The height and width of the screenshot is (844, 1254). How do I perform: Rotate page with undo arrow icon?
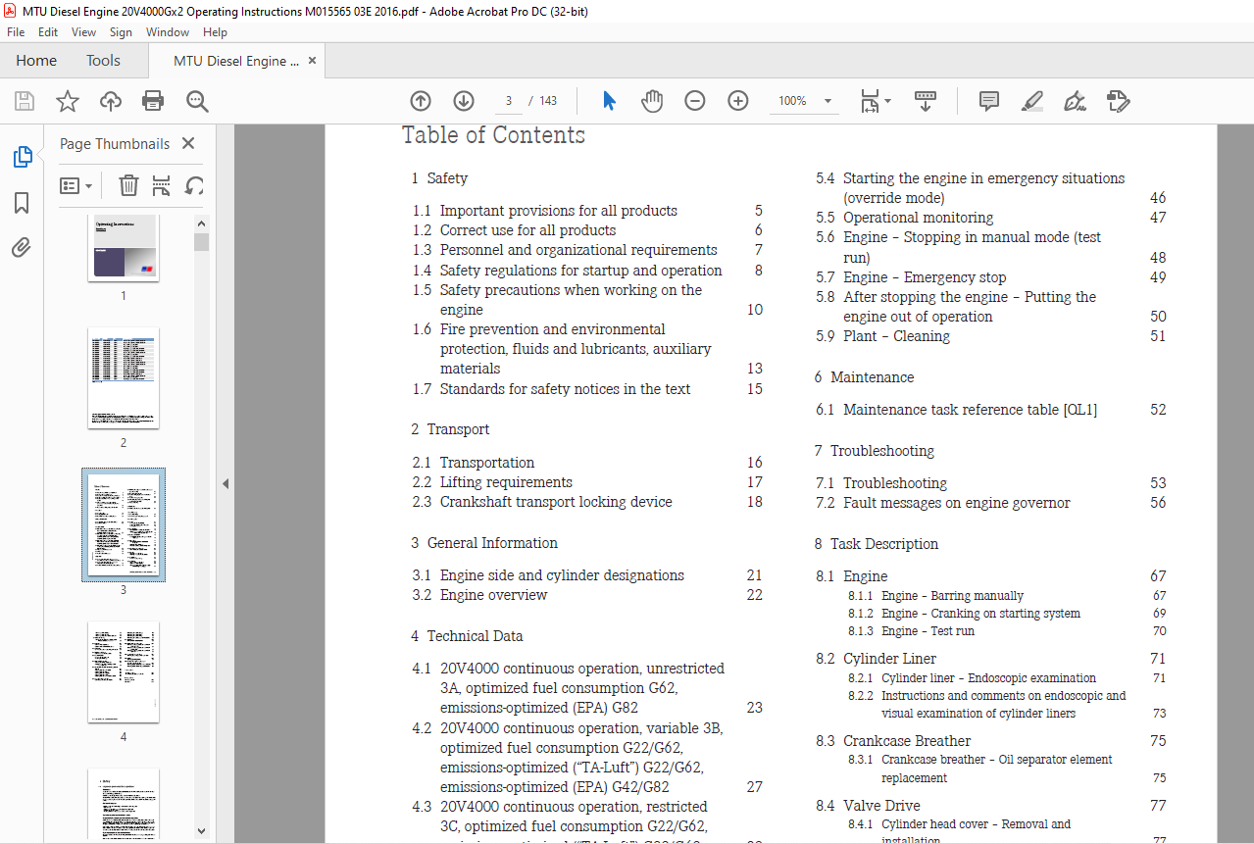pos(195,185)
